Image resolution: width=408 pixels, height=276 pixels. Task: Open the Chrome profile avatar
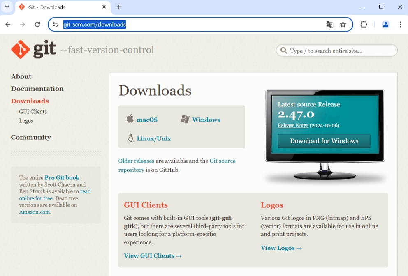[x=386, y=24]
